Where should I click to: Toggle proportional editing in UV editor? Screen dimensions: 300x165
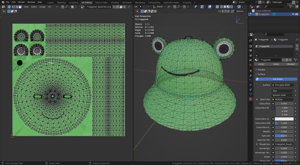pos(72,7)
